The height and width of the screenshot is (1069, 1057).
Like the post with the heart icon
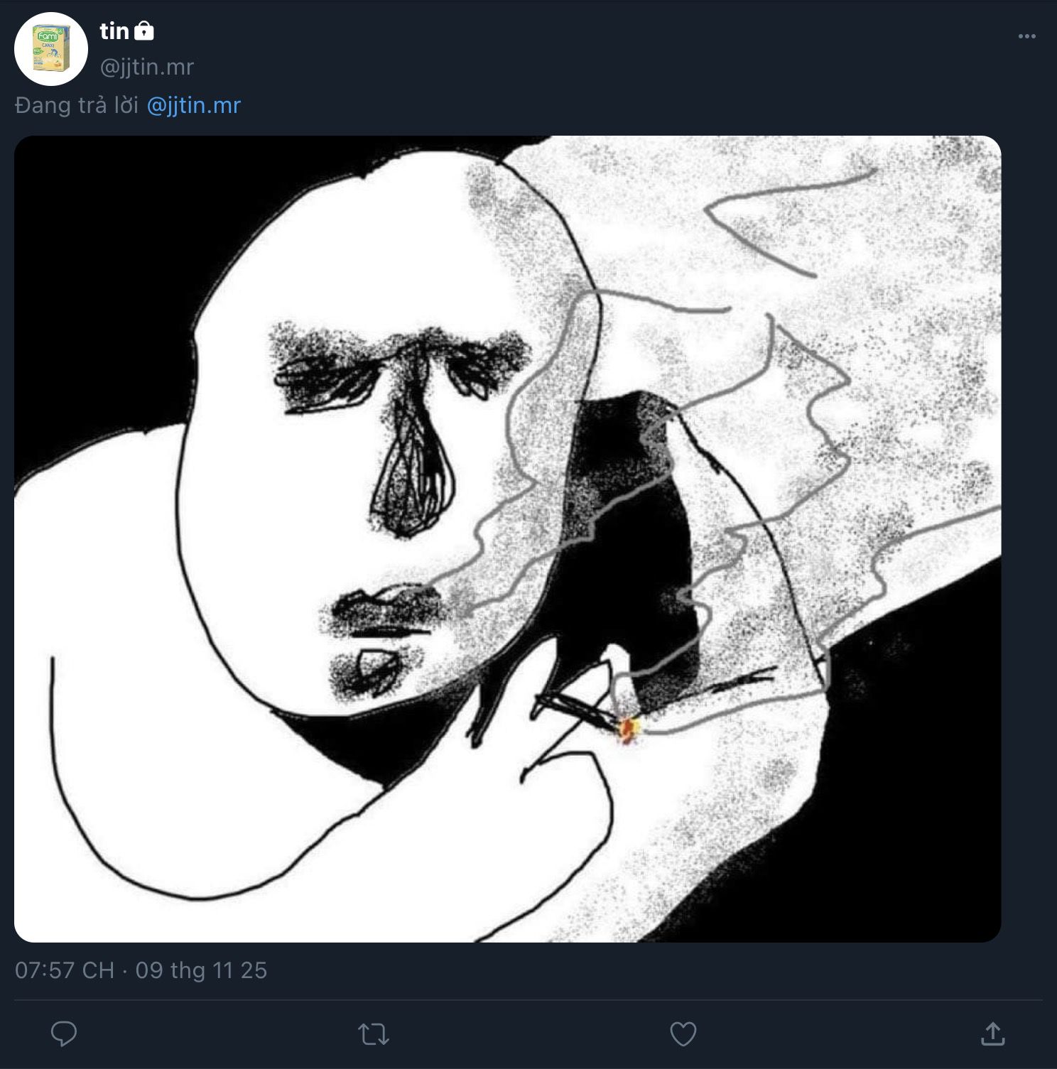click(x=683, y=1034)
